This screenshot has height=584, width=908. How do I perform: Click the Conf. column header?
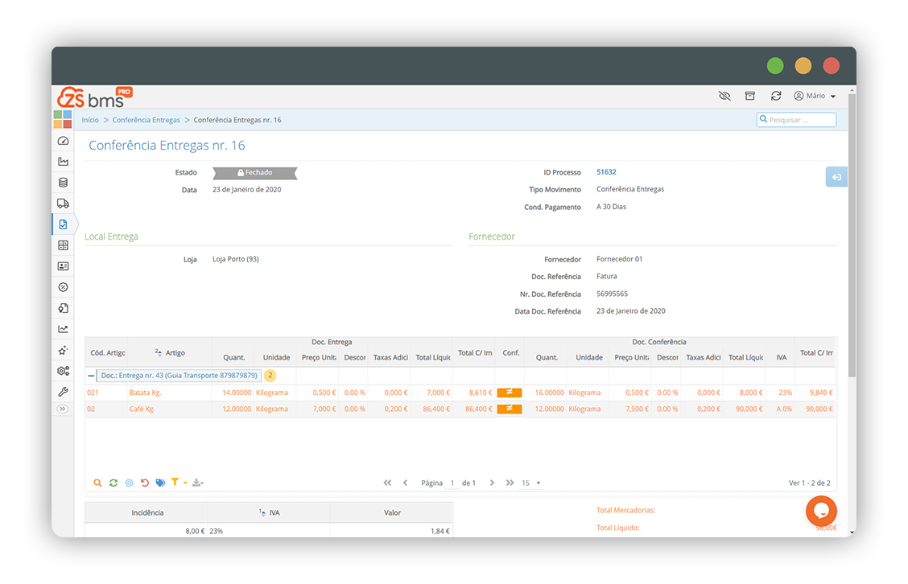[x=510, y=352]
